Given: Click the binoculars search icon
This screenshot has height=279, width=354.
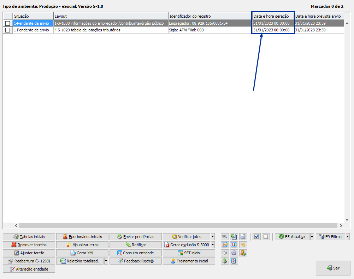Looking at the screenshot, I should click(225, 237).
